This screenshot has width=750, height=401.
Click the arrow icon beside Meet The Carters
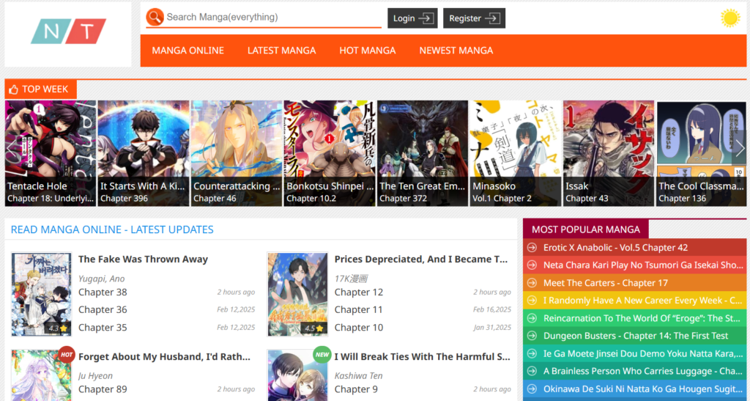click(532, 283)
